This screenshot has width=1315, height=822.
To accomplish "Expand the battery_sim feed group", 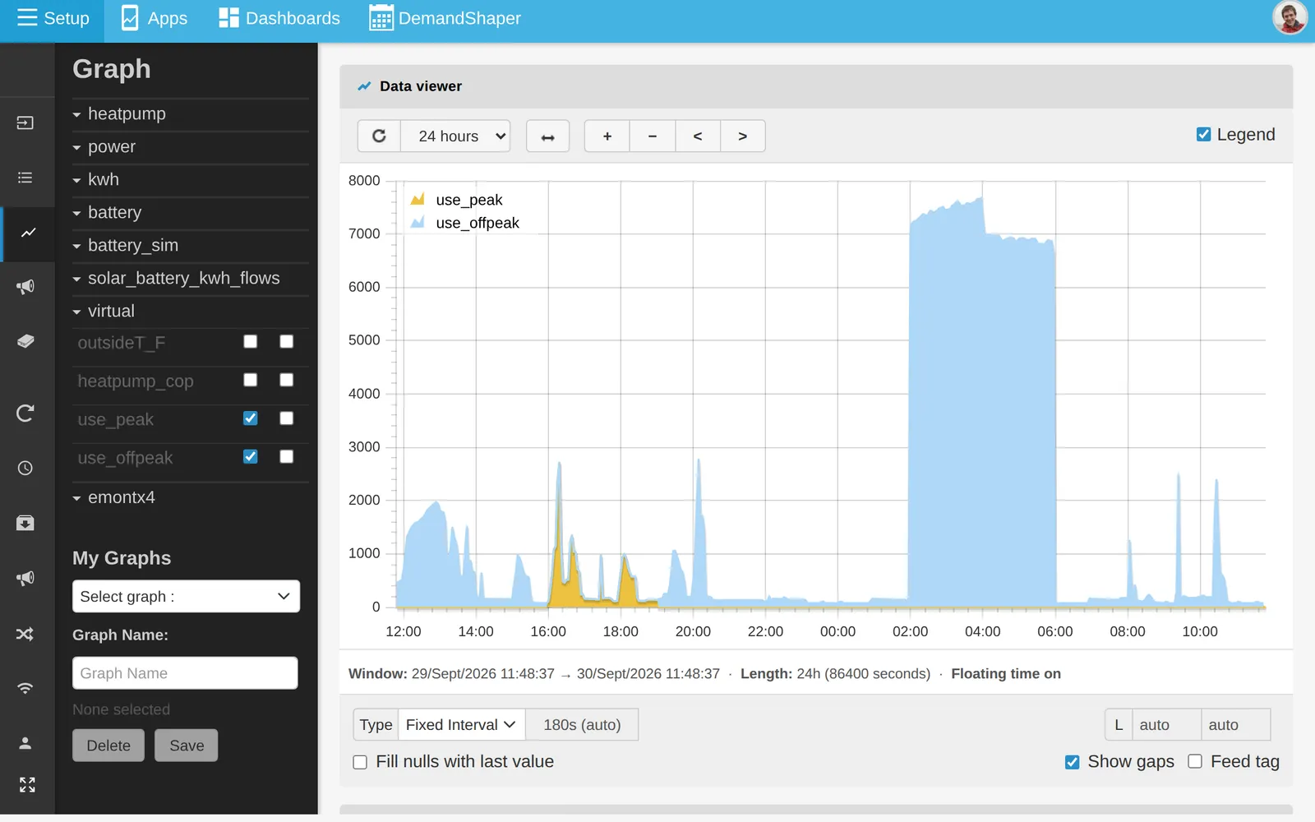I will click(x=190, y=246).
